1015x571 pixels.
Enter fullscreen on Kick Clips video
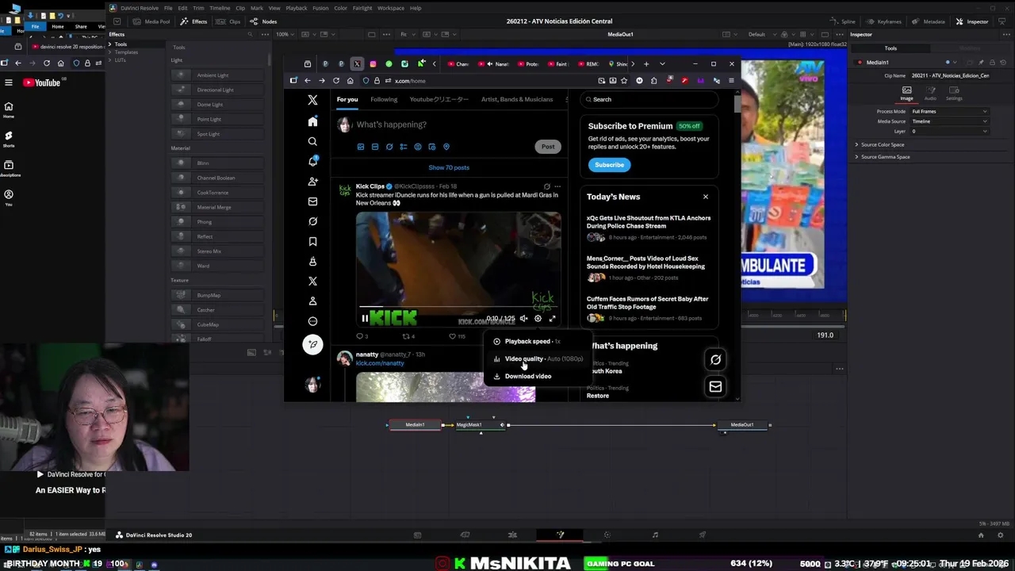552,319
